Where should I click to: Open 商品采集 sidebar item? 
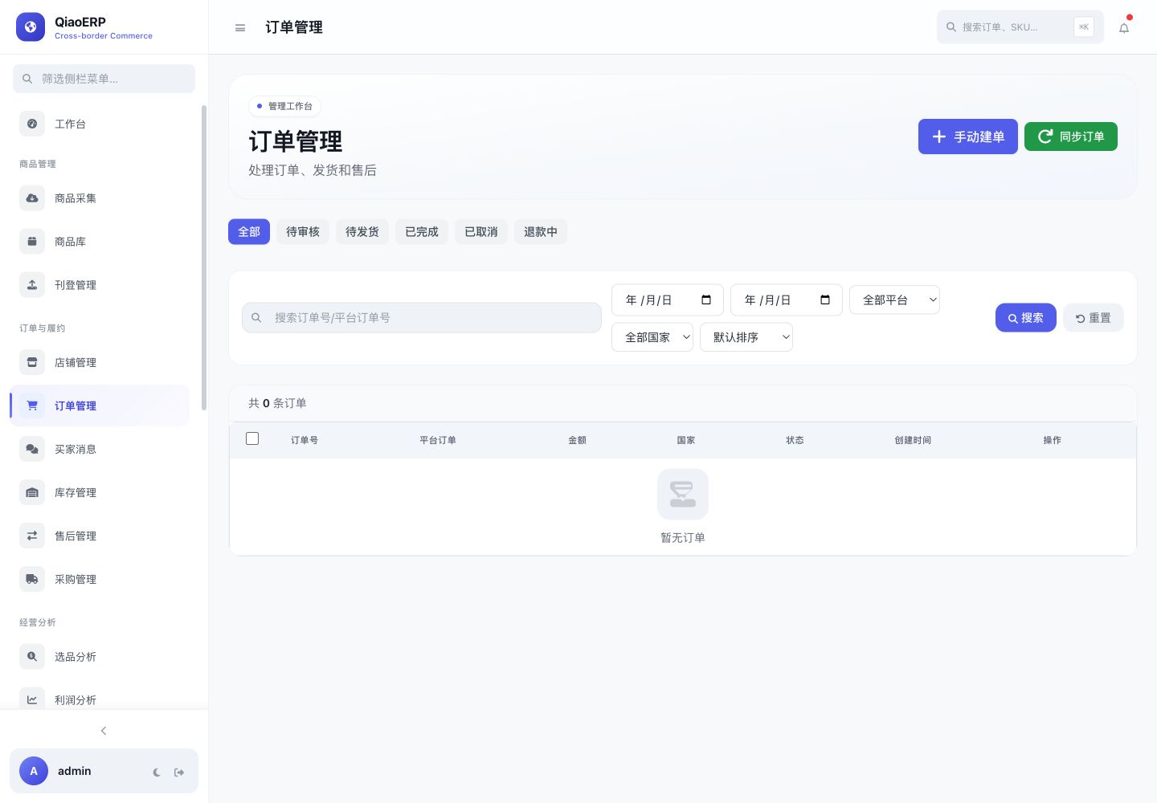pyautogui.click(x=100, y=198)
